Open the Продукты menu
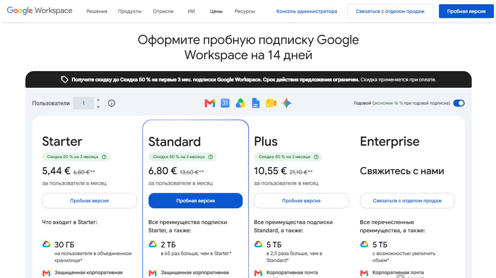This screenshot has width=496, height=278. pos(130,11)
